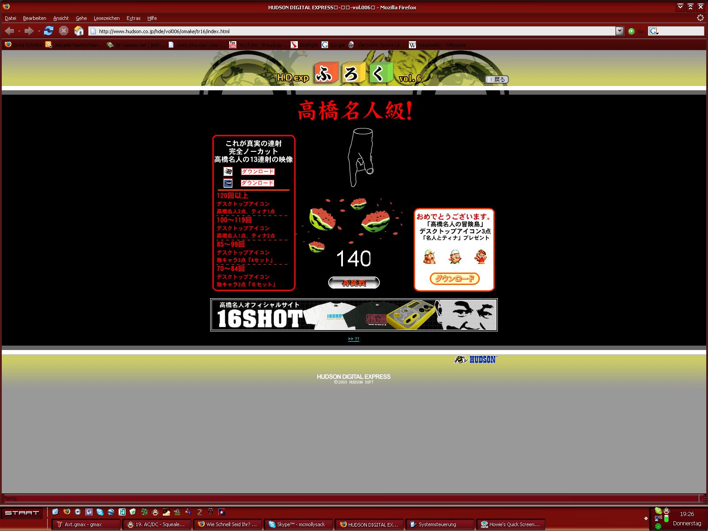
Task: Click the pointing finger in the game
Action: (x=360, y=157)
